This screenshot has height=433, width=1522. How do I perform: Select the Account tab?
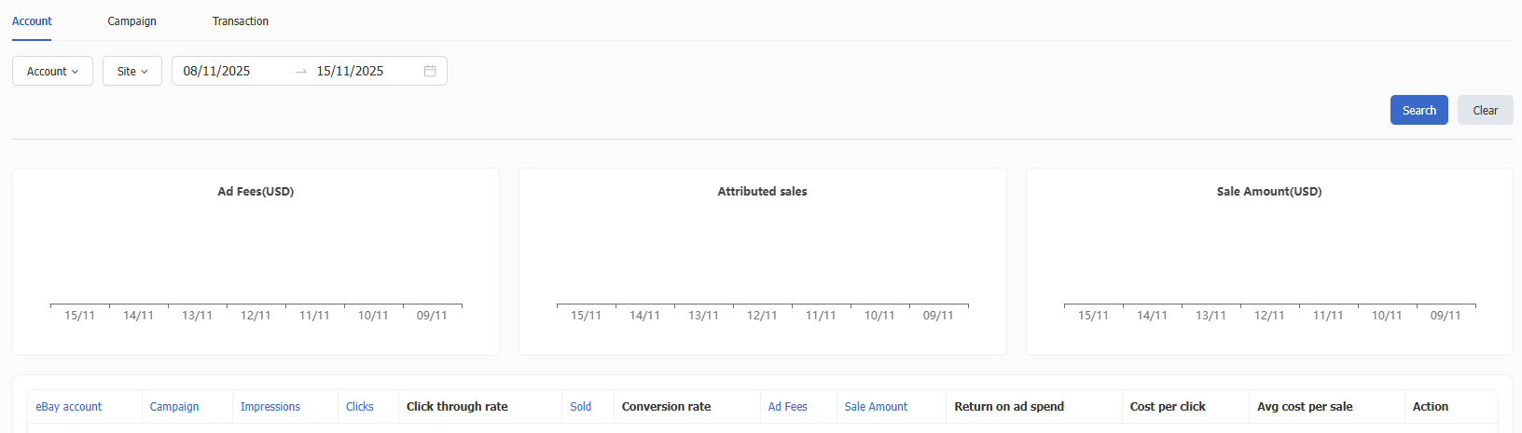32,20
